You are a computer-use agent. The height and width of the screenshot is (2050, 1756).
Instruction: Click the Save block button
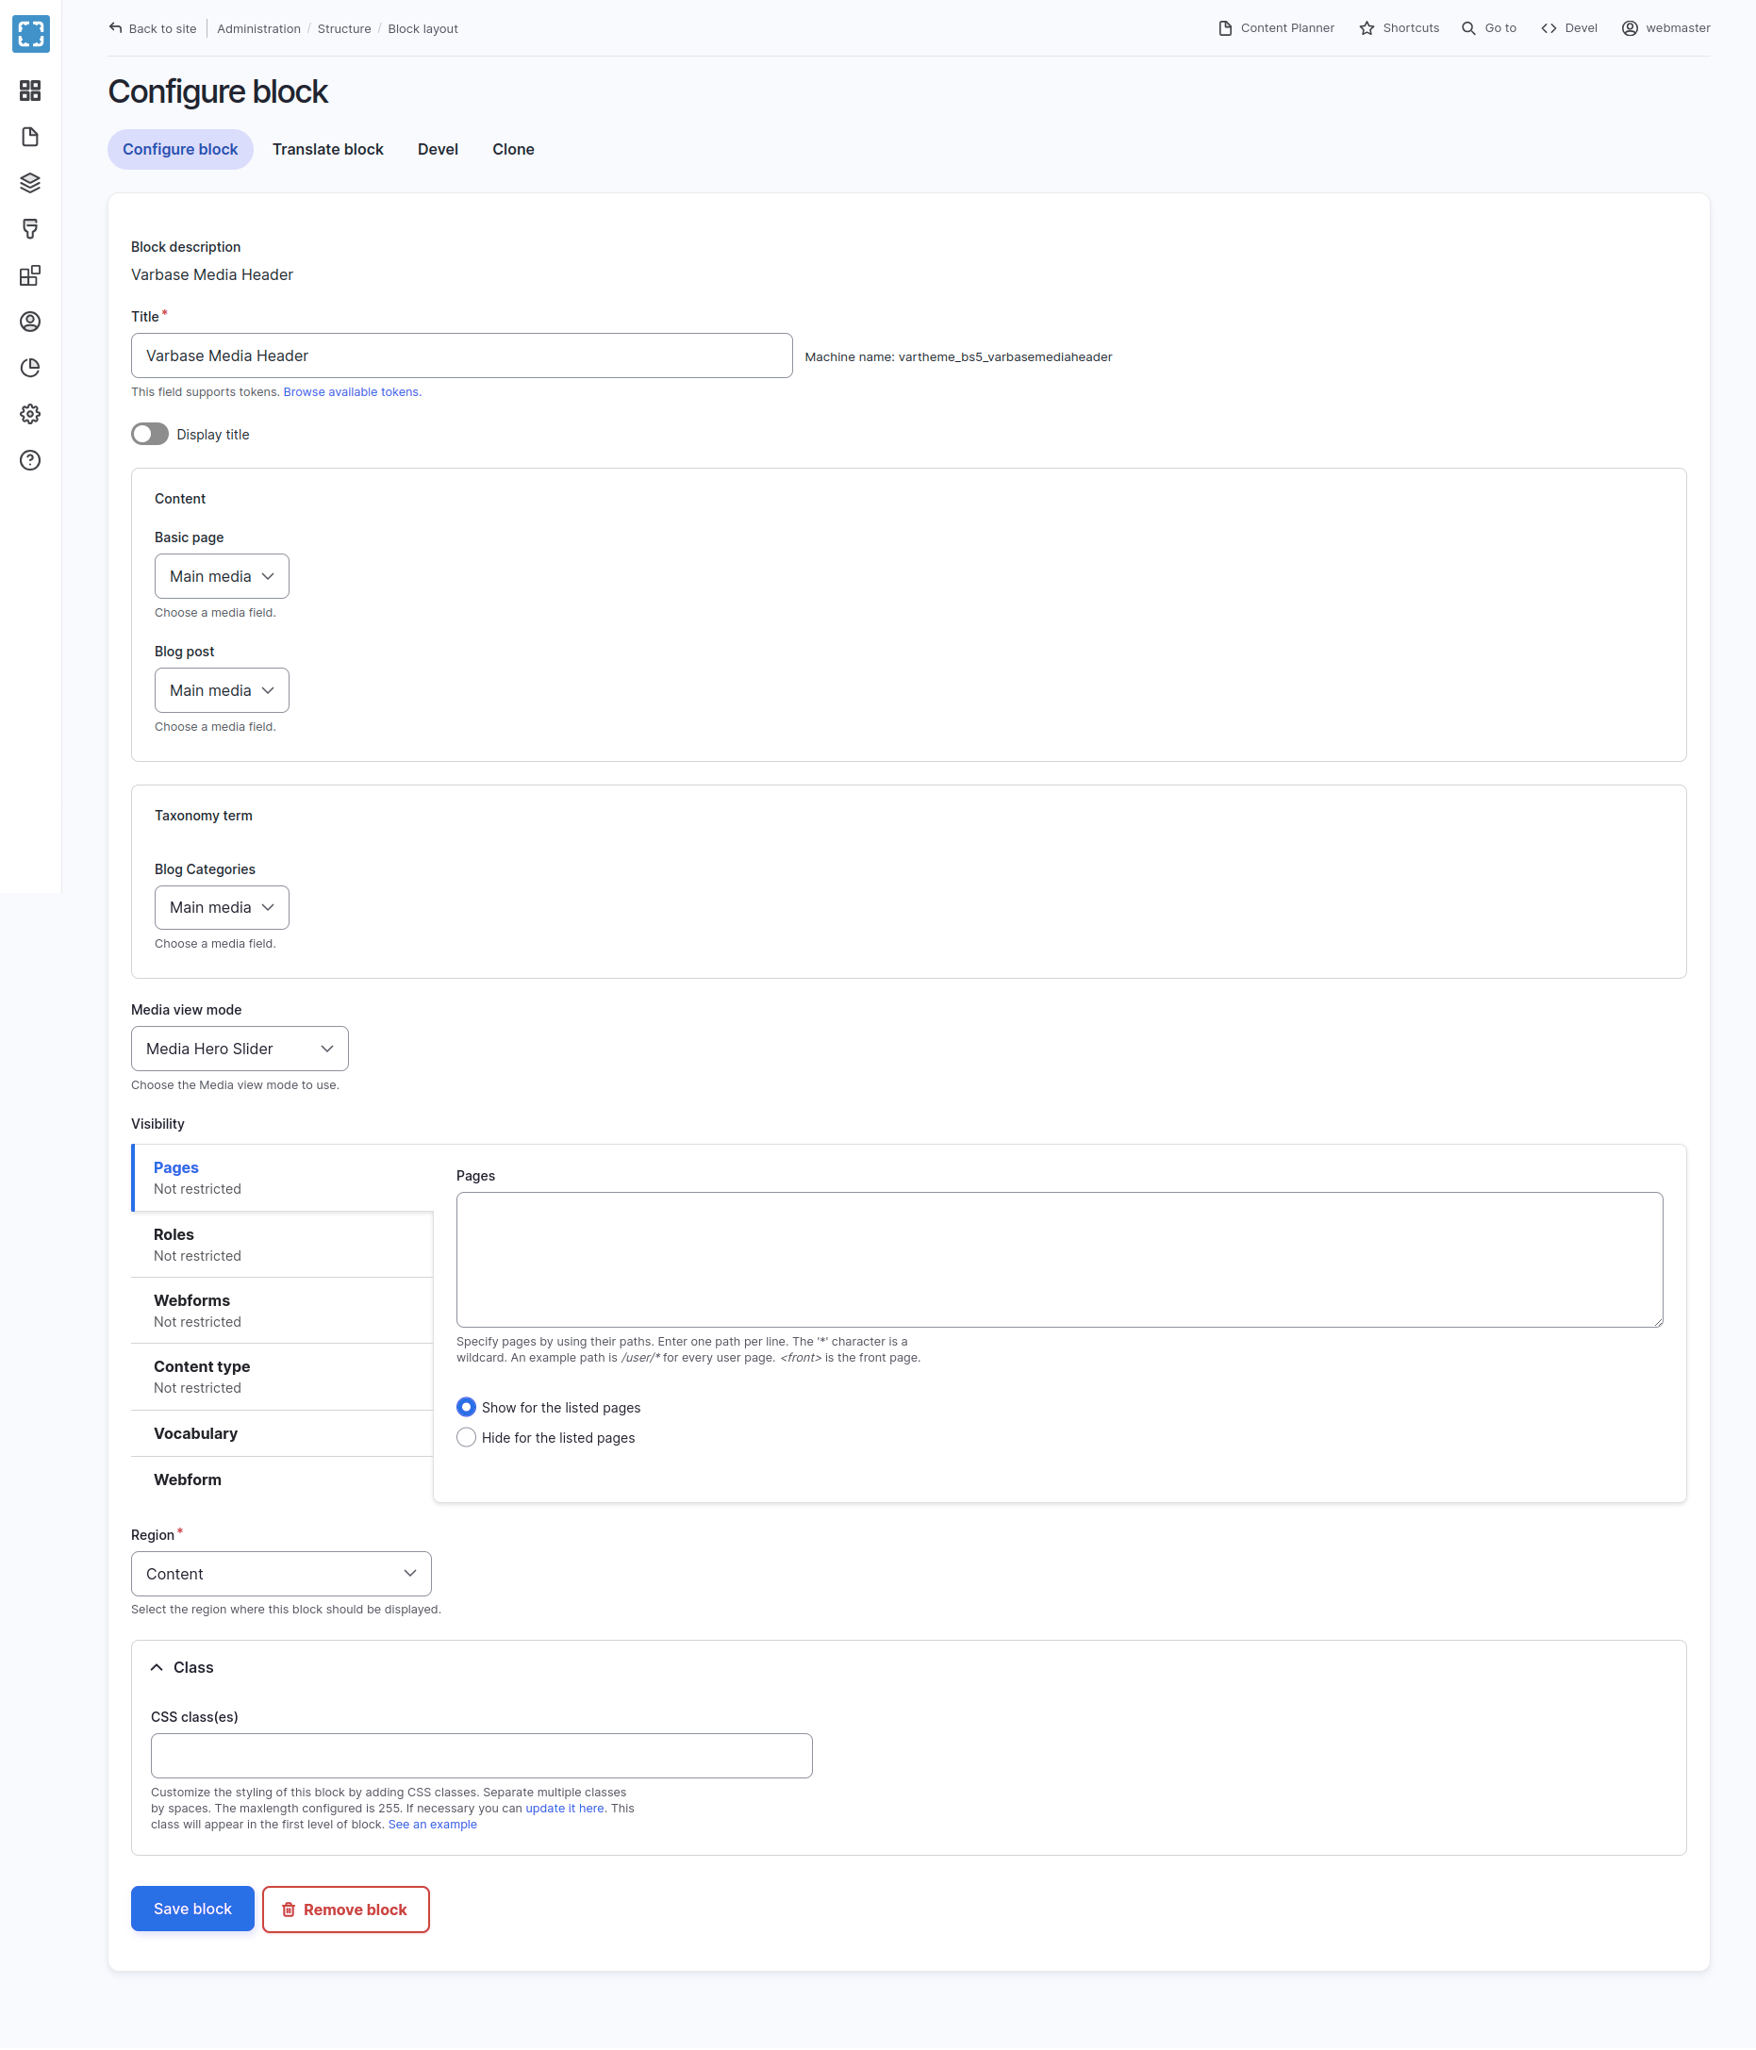click(192, 1909)
